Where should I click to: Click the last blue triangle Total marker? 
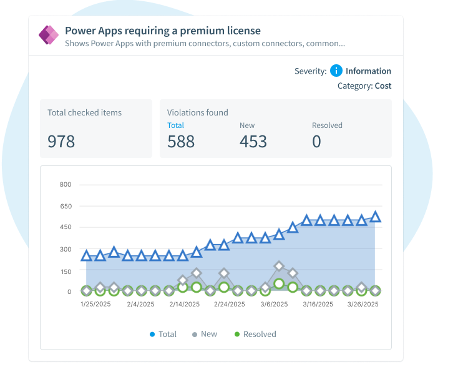(x=375, y=217)
